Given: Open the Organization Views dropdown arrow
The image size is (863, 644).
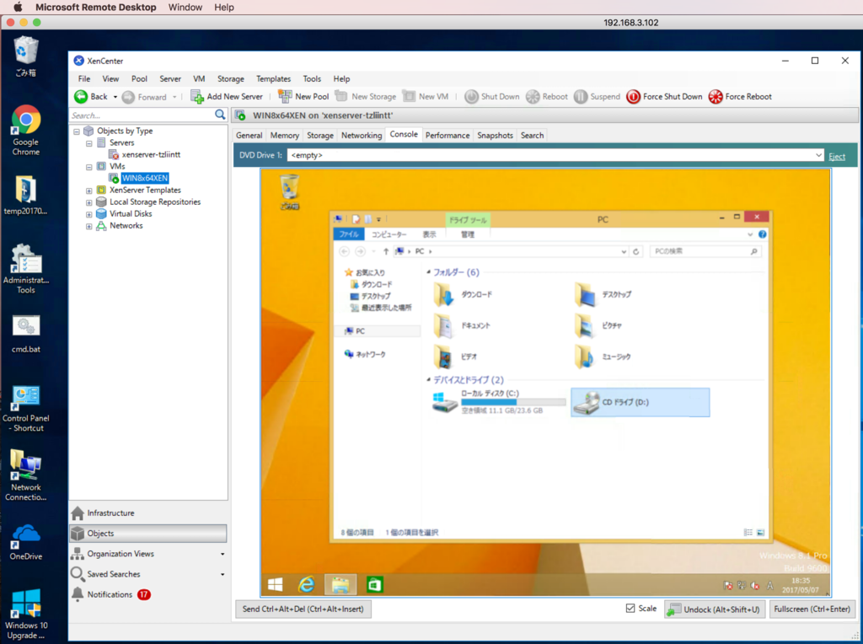Looking at the screenshot, I should click(222, 555).
